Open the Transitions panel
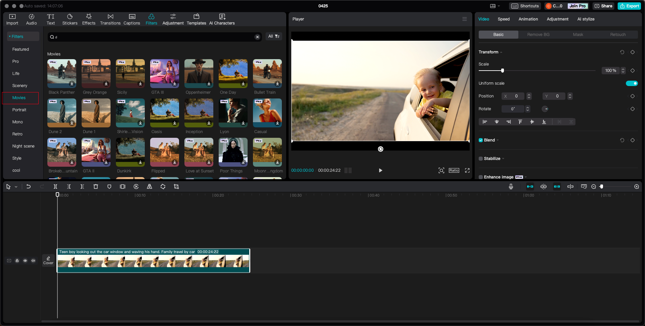645x326 pixels. point(110,19)
